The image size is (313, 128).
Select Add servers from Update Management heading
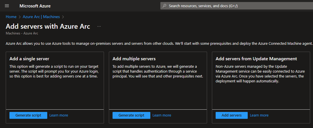(x=256, y=59)
